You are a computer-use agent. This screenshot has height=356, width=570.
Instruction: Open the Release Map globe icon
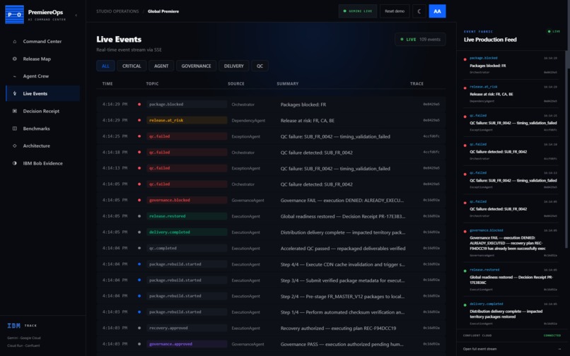15,59
